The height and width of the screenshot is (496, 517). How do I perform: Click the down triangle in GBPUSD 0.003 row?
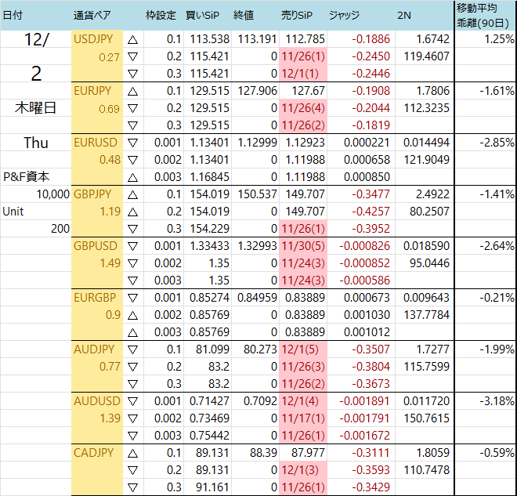click(132, 281)
